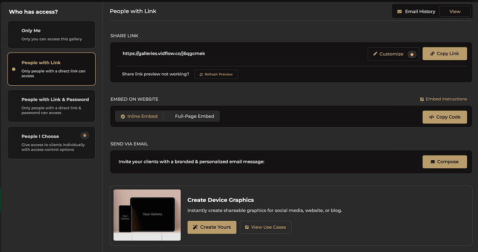Screen dimensions: 478x252
Task: Choose the People I Choose access option
Action: tap(51, 143)
